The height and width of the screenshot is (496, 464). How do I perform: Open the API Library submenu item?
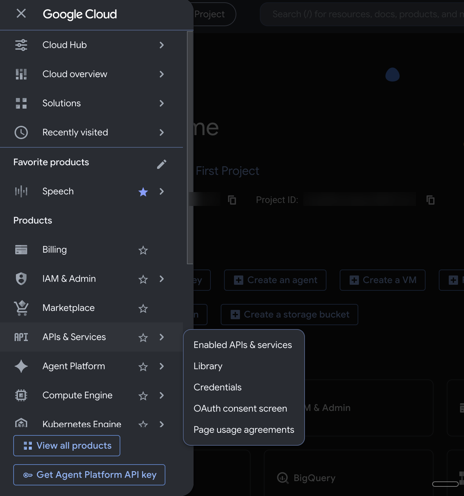(x=244, y=366)
